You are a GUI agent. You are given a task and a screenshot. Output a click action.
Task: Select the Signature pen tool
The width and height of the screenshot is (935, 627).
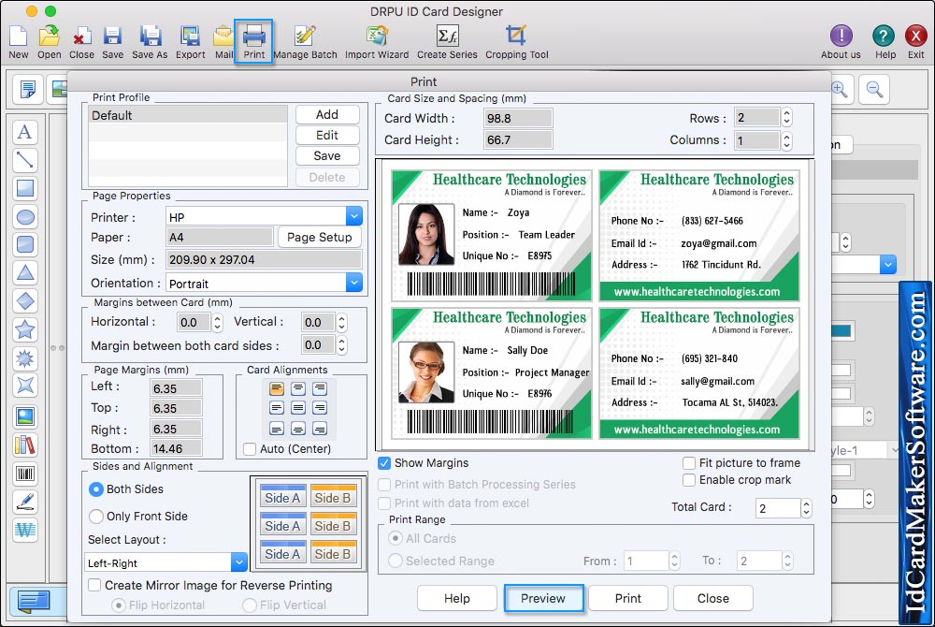[x=25, y=502]
